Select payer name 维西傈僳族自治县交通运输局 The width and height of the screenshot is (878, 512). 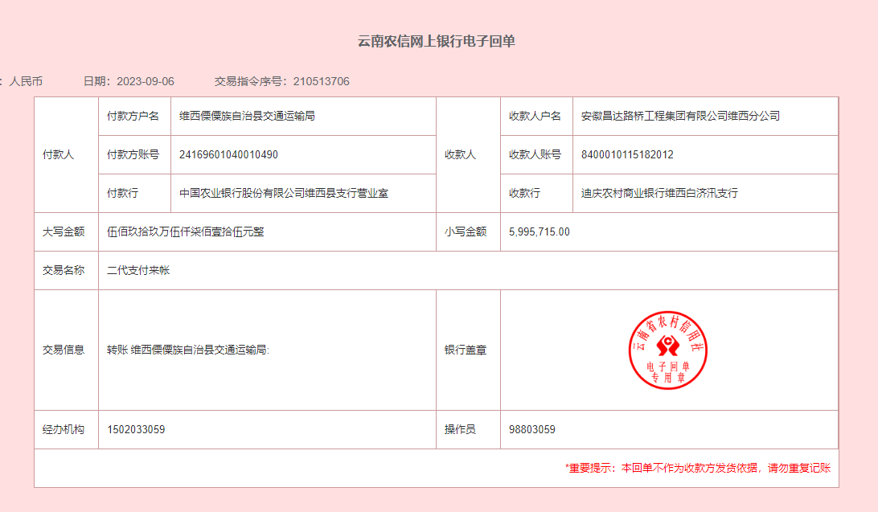pyautogui.click(x=247, y=116)
